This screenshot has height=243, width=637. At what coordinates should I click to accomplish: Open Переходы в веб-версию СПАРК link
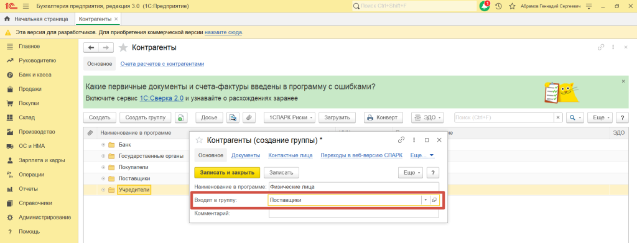pyautogui.click(x=361, y=155)
